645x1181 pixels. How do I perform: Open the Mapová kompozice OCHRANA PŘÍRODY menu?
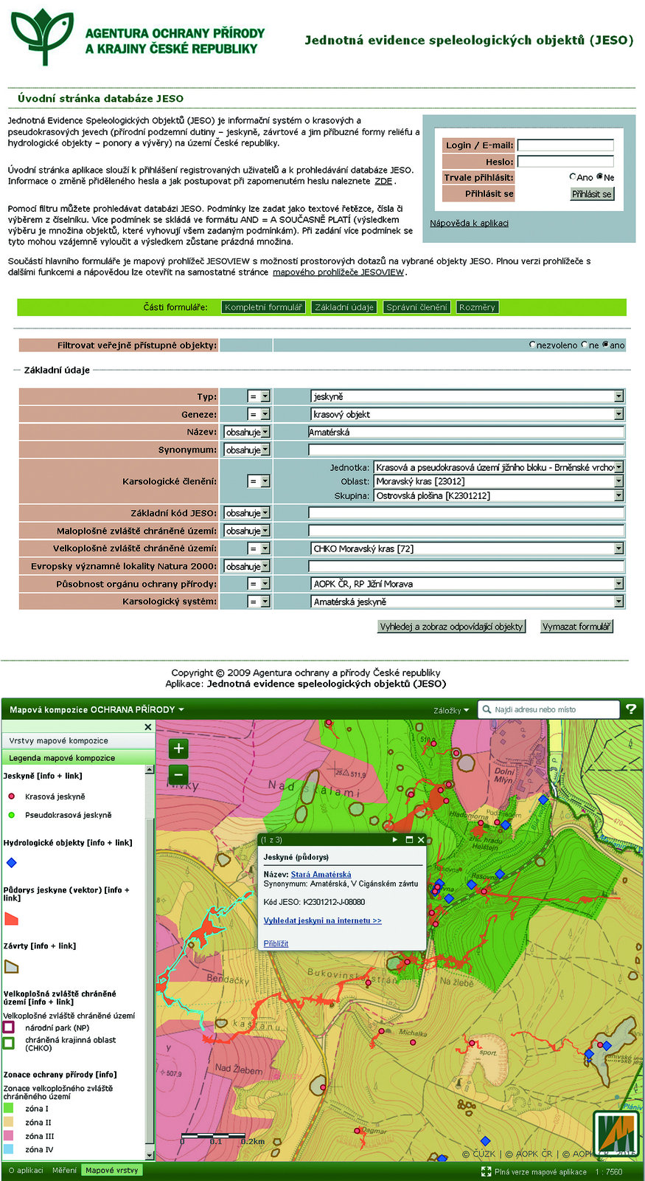97,709
